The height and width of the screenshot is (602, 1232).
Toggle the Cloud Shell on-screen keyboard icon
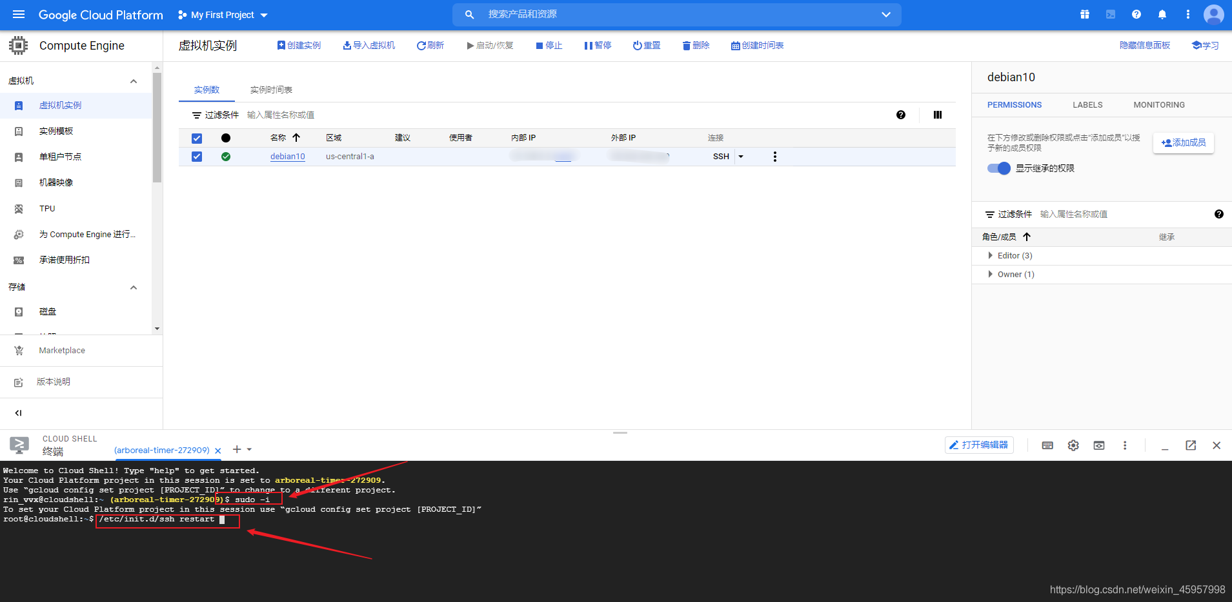coord(1047,445)
